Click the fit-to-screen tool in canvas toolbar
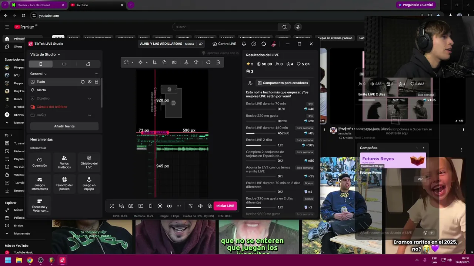The image size is (474, 266). coord(126,62)
